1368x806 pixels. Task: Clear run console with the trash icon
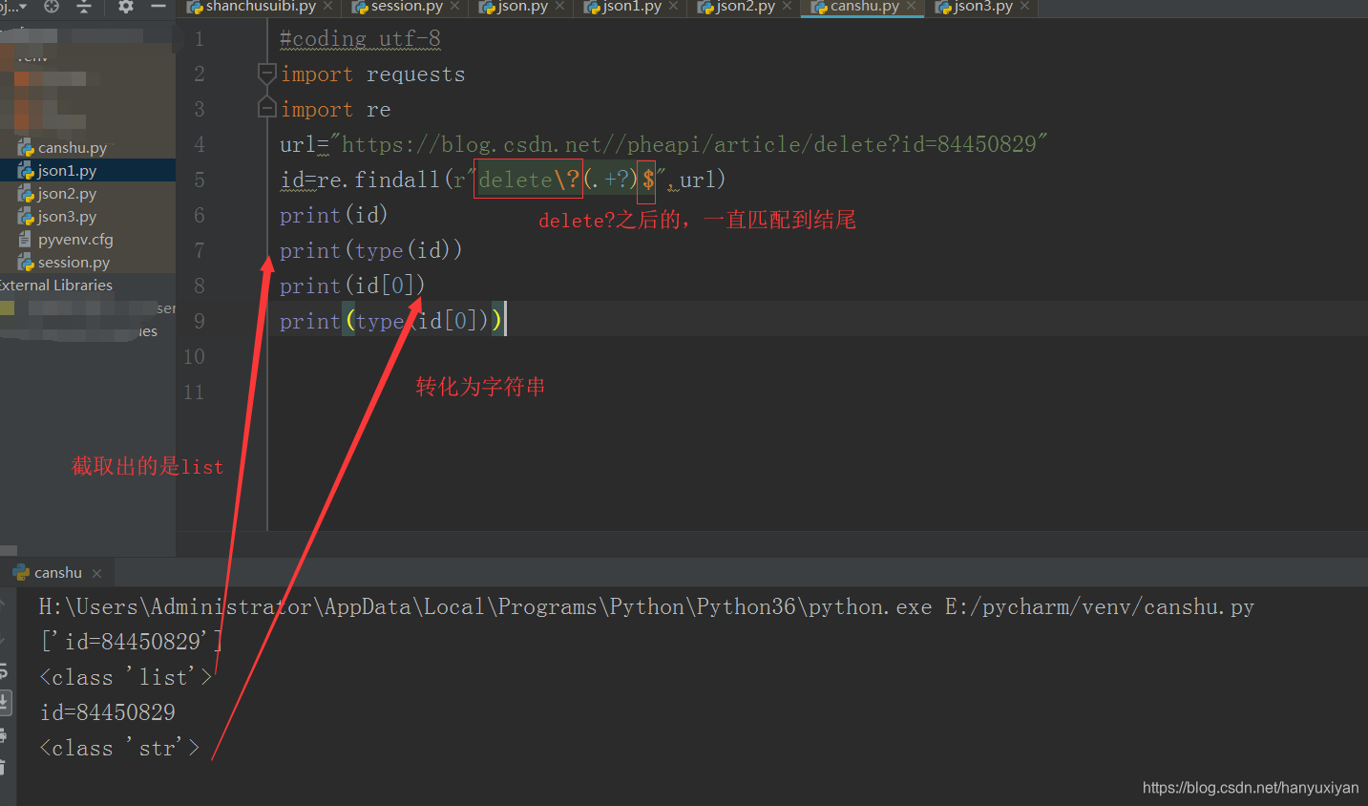tap(4, 767)
